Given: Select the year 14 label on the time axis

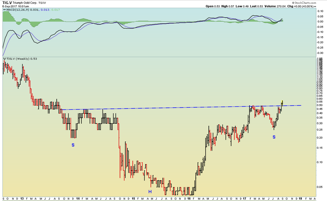Looking at the screenshot, I should tap(78, 199).
